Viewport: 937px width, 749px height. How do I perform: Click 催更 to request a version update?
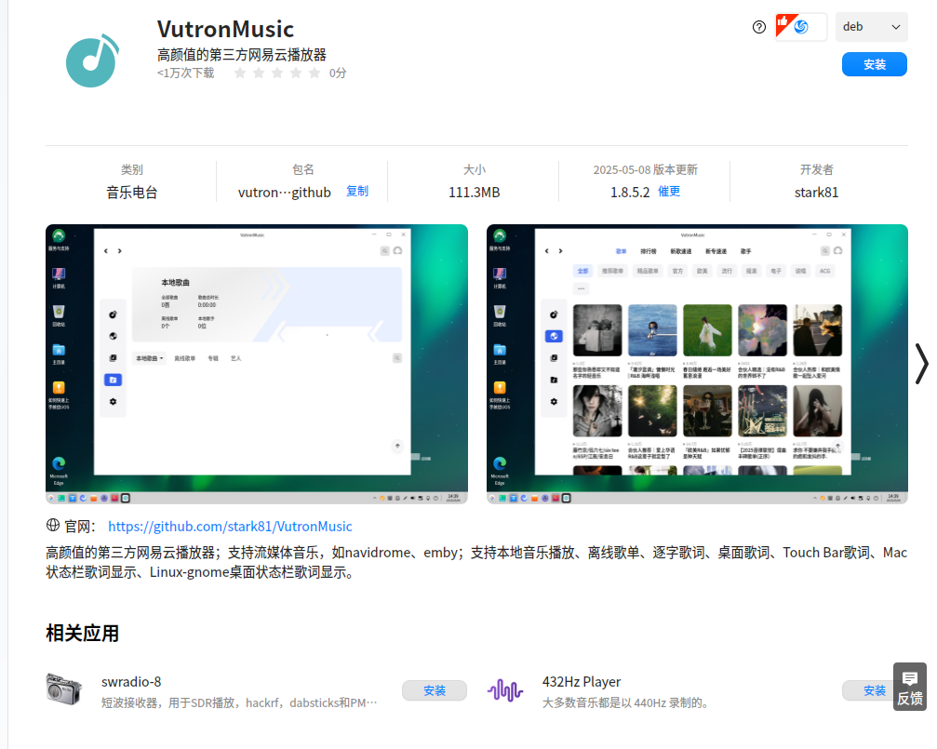click(x=669, y=192)
